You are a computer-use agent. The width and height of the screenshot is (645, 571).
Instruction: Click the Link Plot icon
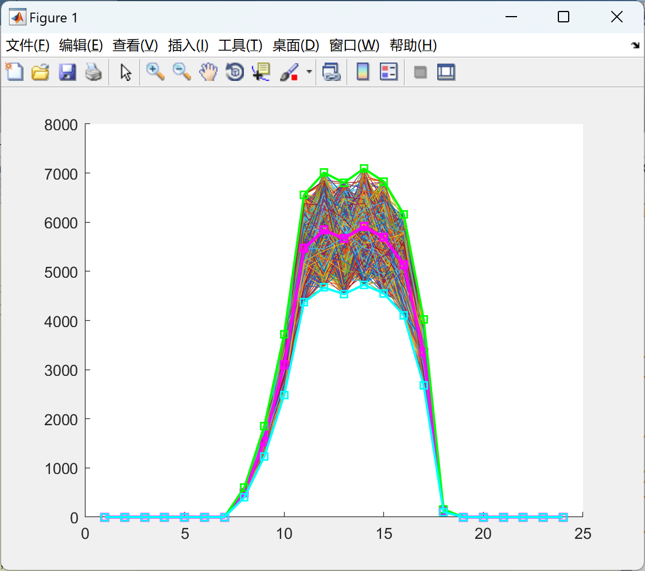(x=332, y=72)
